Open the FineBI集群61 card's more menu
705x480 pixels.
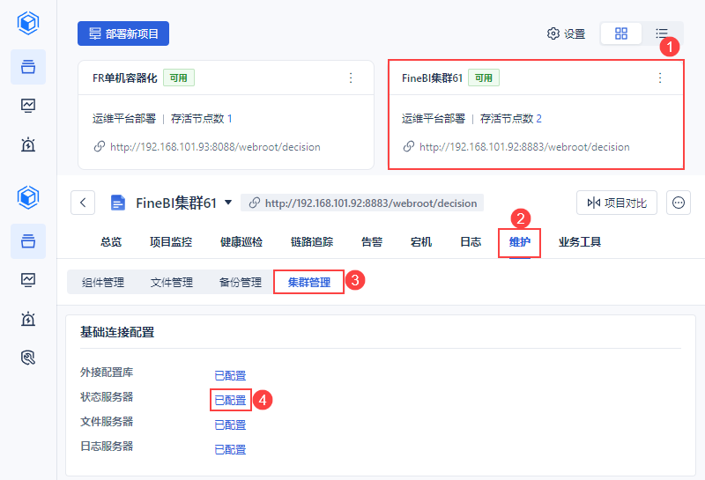pos(659,78)
